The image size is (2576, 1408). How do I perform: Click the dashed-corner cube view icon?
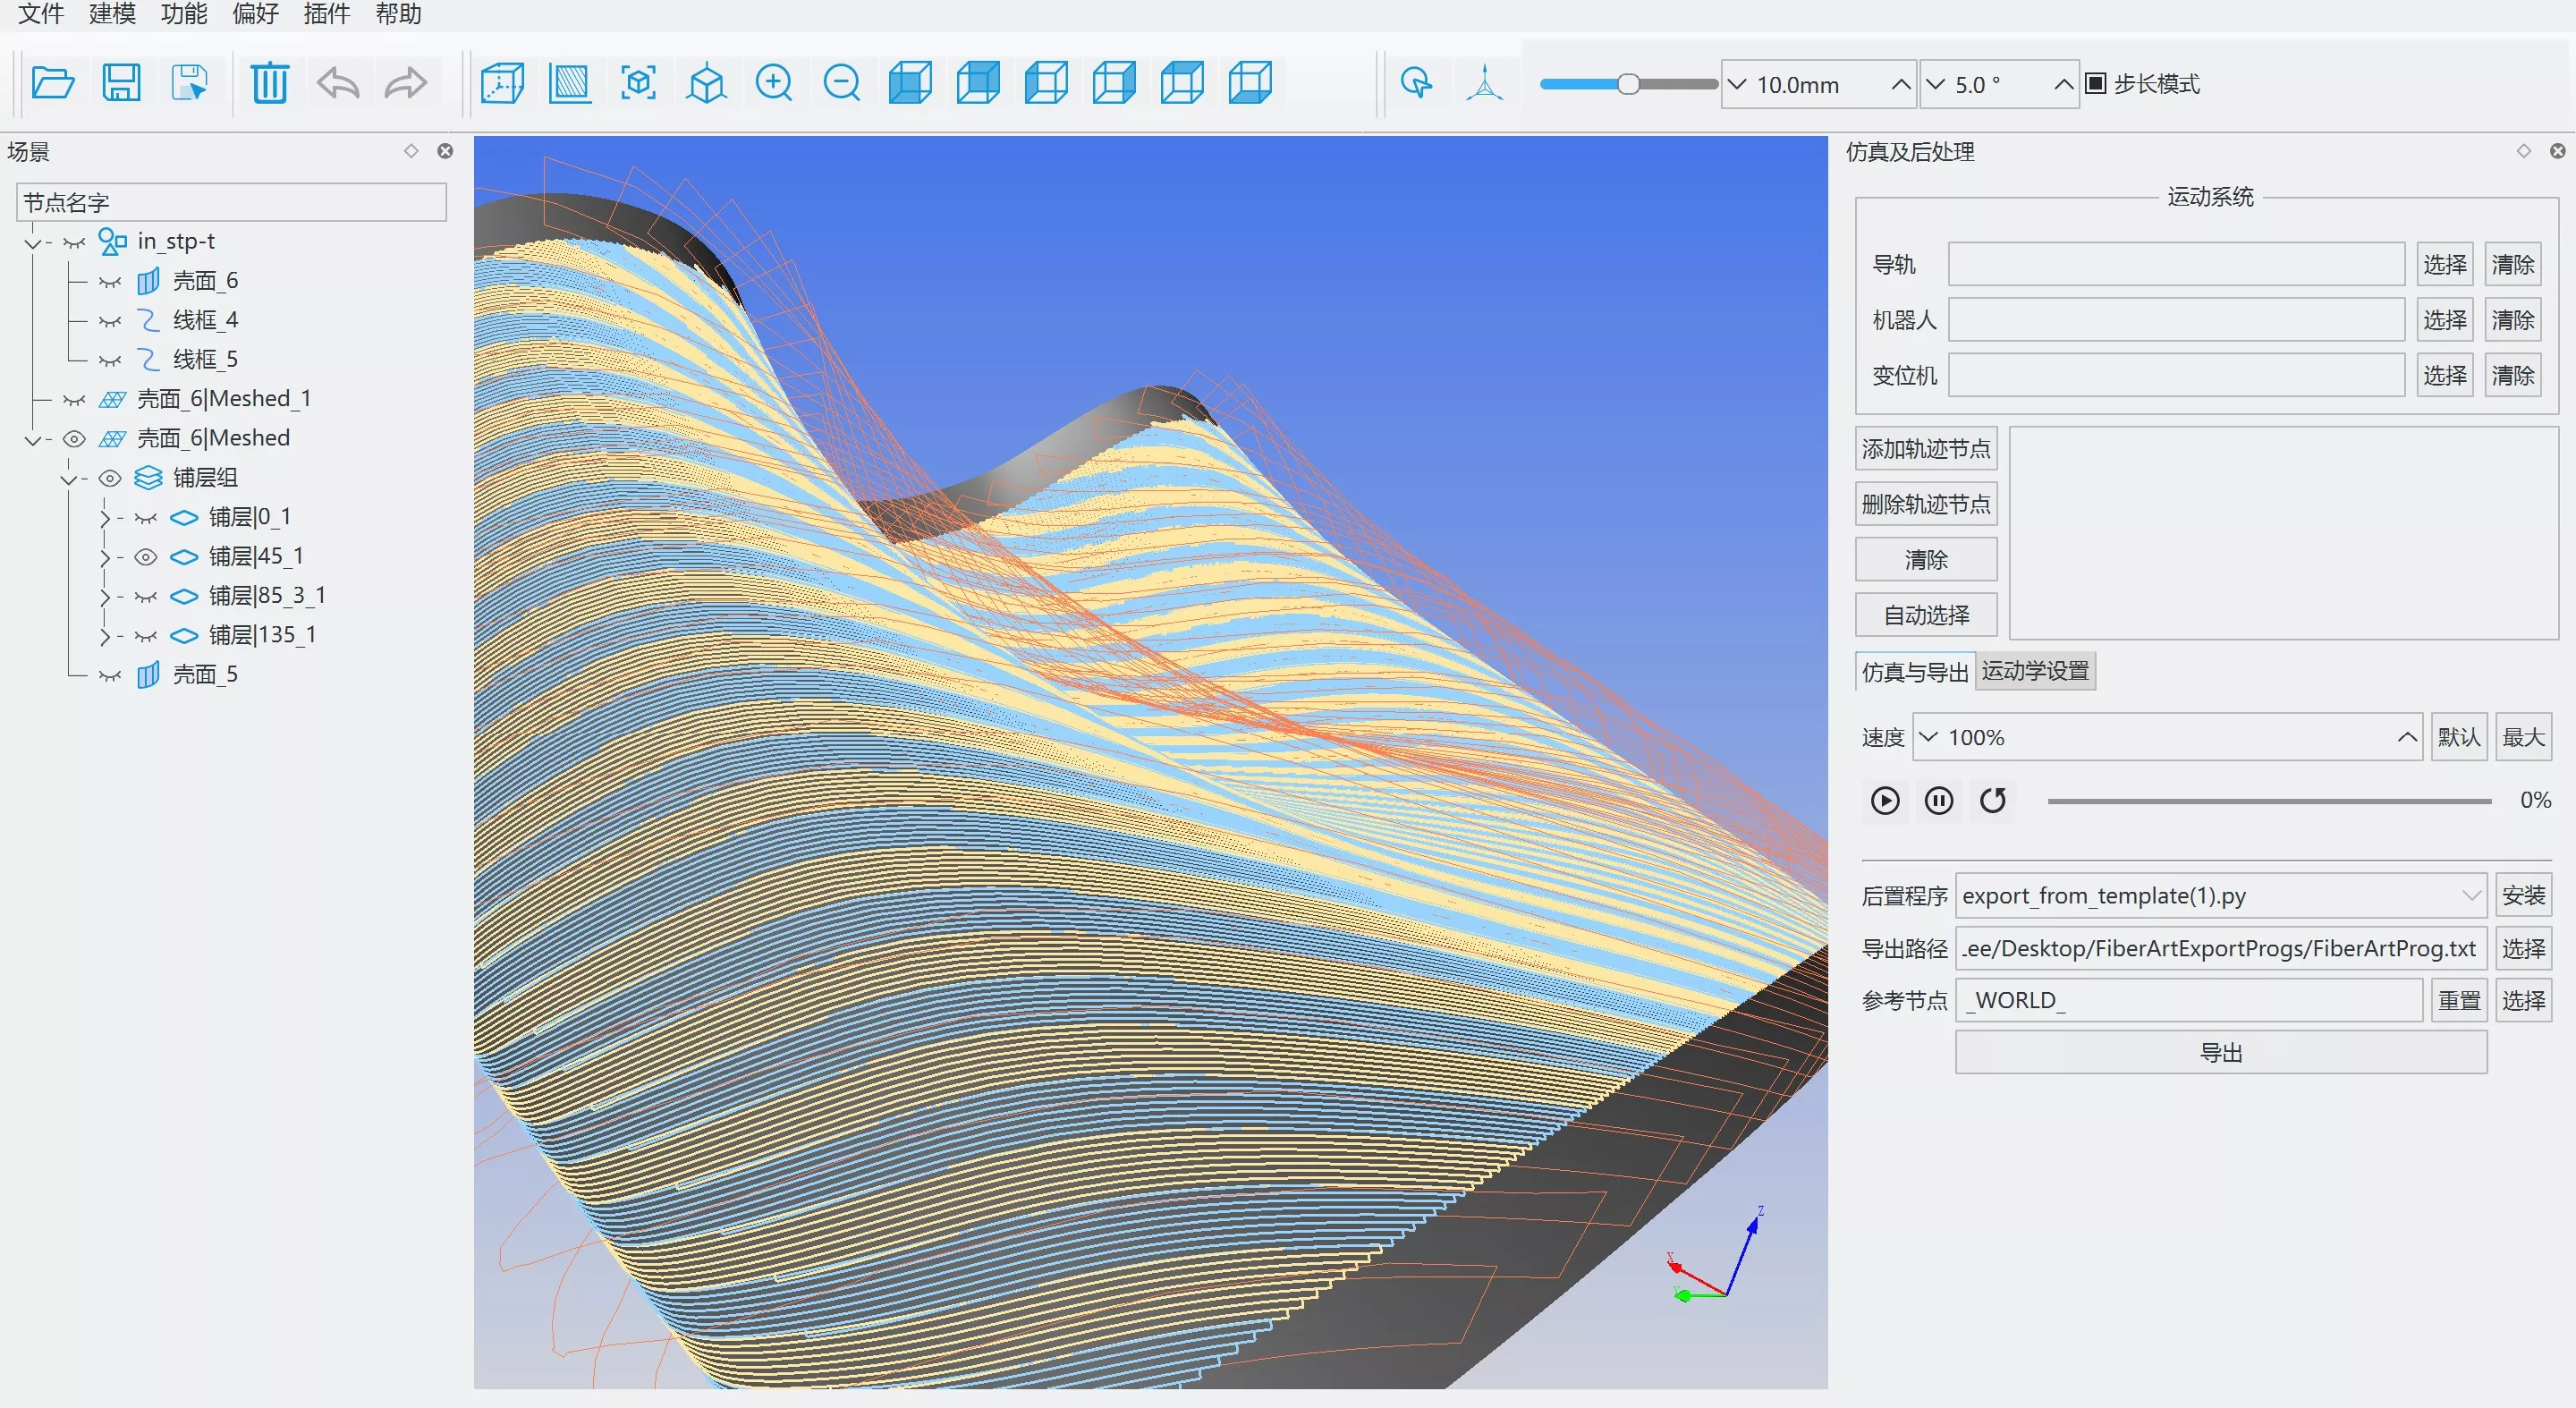(x=502, y=83)
